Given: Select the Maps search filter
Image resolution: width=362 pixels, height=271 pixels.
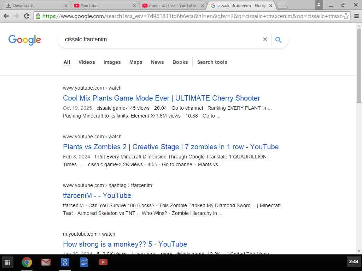Looking at the screenshot, I should pos(136,62).
